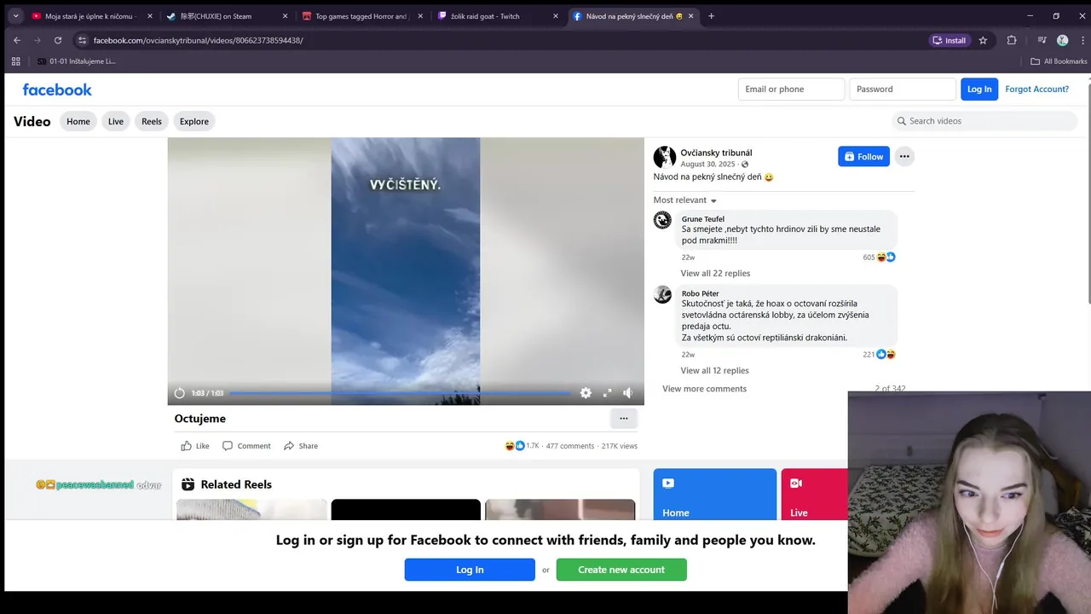Like the Octujeme video
Screen dimensions: 1091x614
coord(195,446)
